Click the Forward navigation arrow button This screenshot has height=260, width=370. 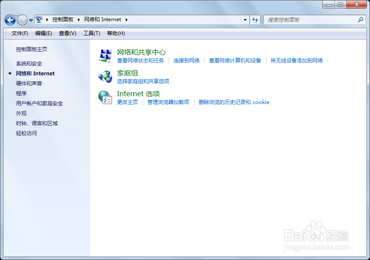[22, 20]
